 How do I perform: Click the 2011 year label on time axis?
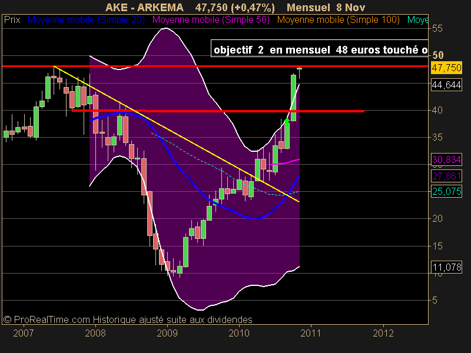tap(311, 333)
